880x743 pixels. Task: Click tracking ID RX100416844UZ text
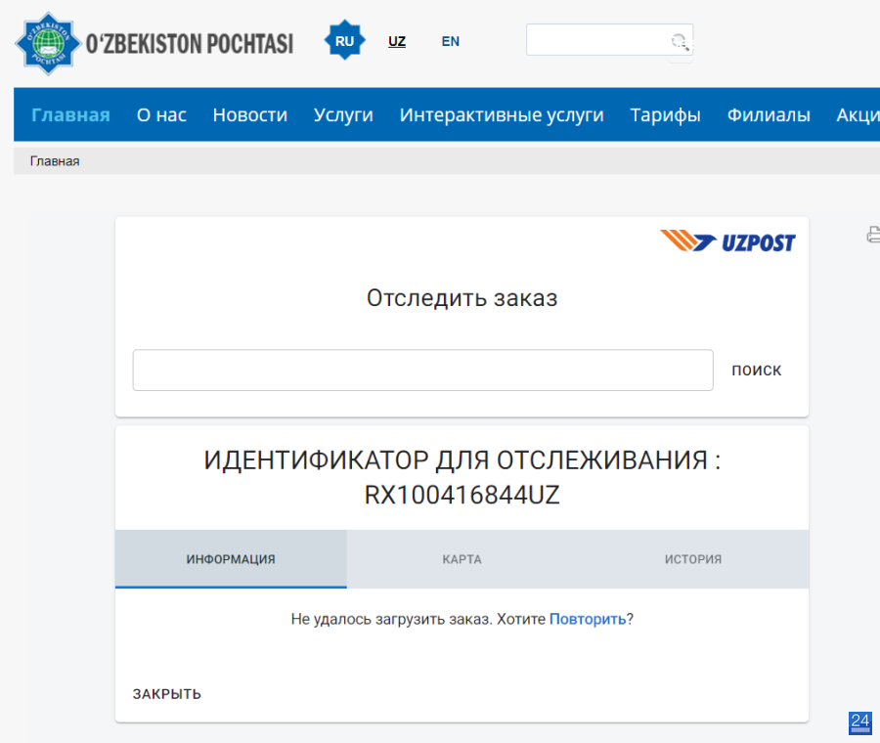pyautogui.click(x=462, y=495)
